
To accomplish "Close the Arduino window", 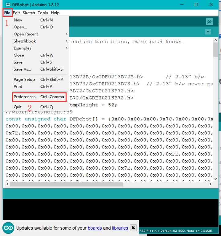I will pyautogui.click(x=211, y=5).
